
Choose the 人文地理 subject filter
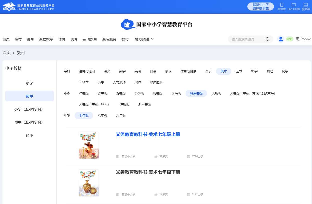coord(119,82)
